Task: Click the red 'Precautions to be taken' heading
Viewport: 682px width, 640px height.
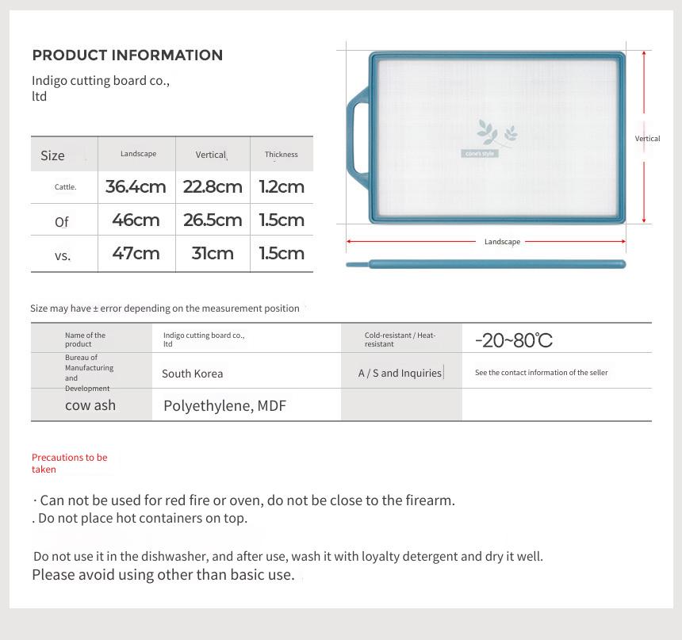Action: click(x=70, y=463)
